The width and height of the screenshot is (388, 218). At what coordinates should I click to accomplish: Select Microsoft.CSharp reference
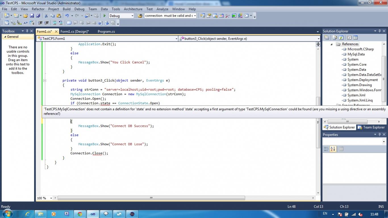point(360,49)
